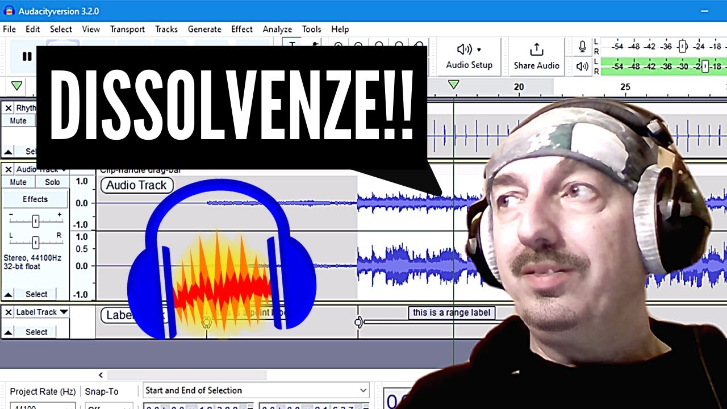
Task: Open the Select menu
Action: tap(61, 29)
